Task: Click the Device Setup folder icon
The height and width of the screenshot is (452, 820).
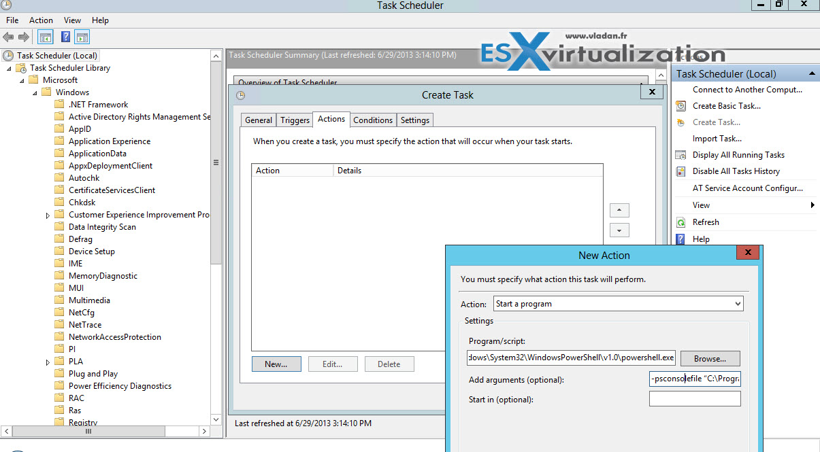Action: click(59, 251)
